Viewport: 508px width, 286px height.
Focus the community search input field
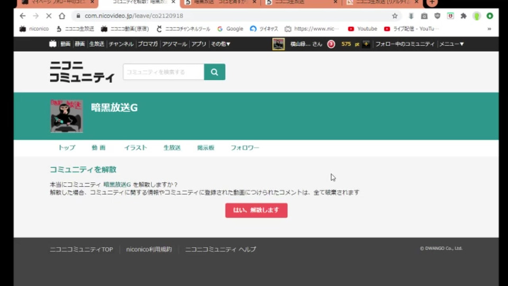(x=164, y=71)
